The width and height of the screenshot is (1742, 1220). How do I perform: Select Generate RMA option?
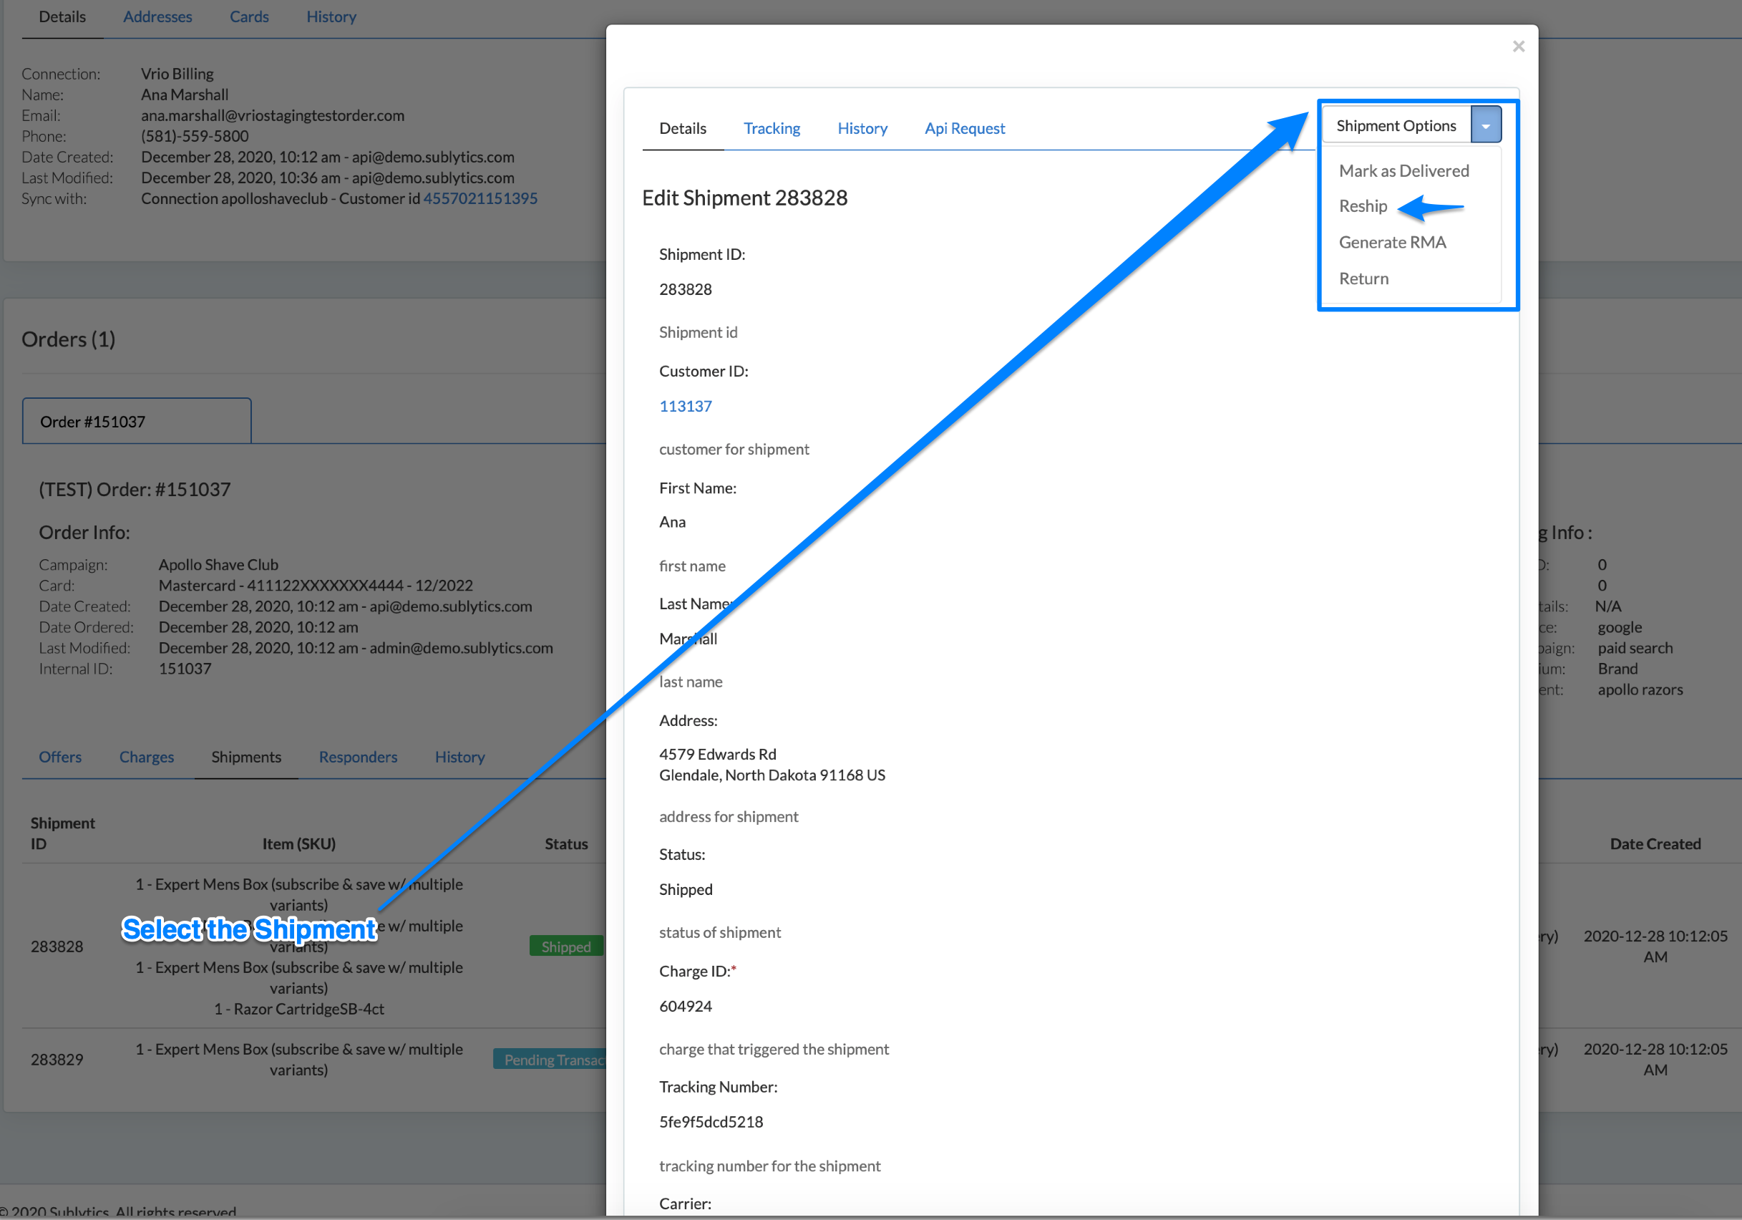coord(1391,242)
